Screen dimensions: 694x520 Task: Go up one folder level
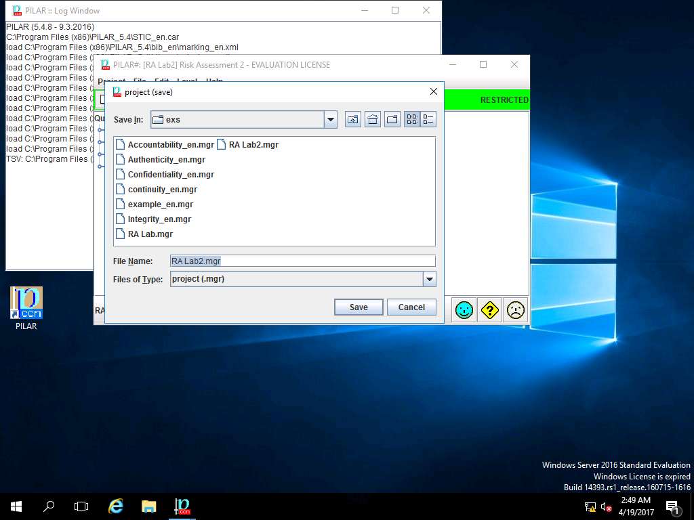coord(352,119)
